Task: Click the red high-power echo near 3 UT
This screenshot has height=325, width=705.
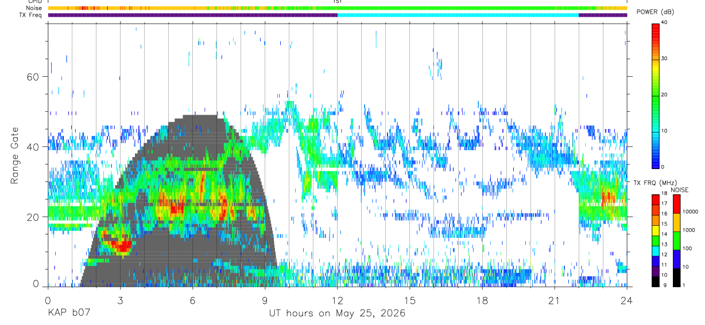Action: pos(121,246)
